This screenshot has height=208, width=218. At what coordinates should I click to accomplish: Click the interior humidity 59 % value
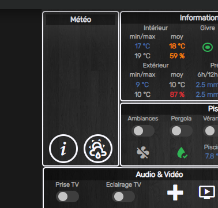177,56
